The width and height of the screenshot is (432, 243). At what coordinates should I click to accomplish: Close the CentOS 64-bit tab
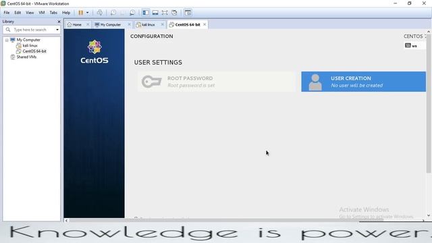coord(205,24)
